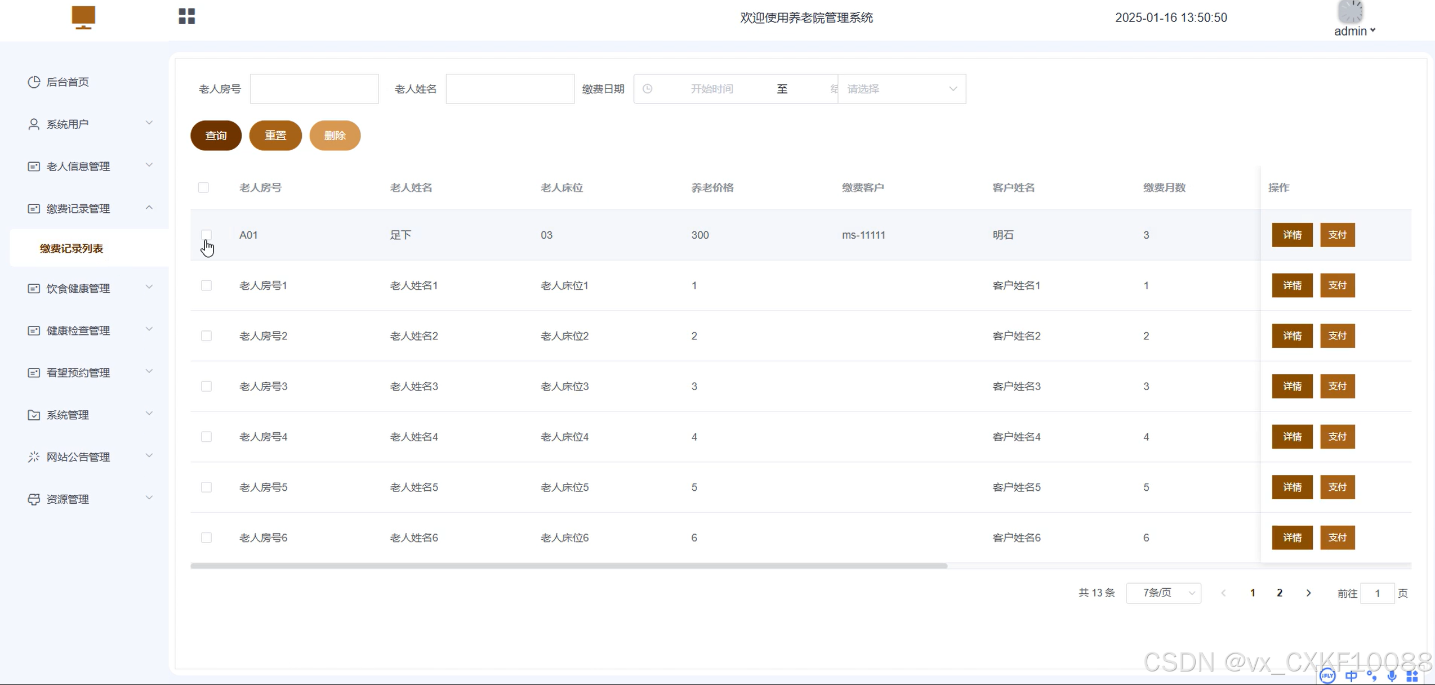Check the row for 老人房号3
1435x685 pixels.
coord(206,387)
